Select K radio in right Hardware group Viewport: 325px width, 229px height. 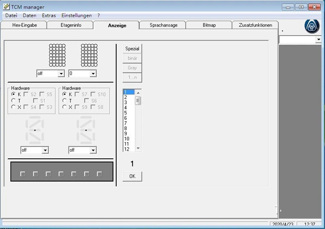pyautogui.click(x=65, y=94)
